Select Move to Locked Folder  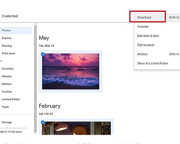[153, 63]
